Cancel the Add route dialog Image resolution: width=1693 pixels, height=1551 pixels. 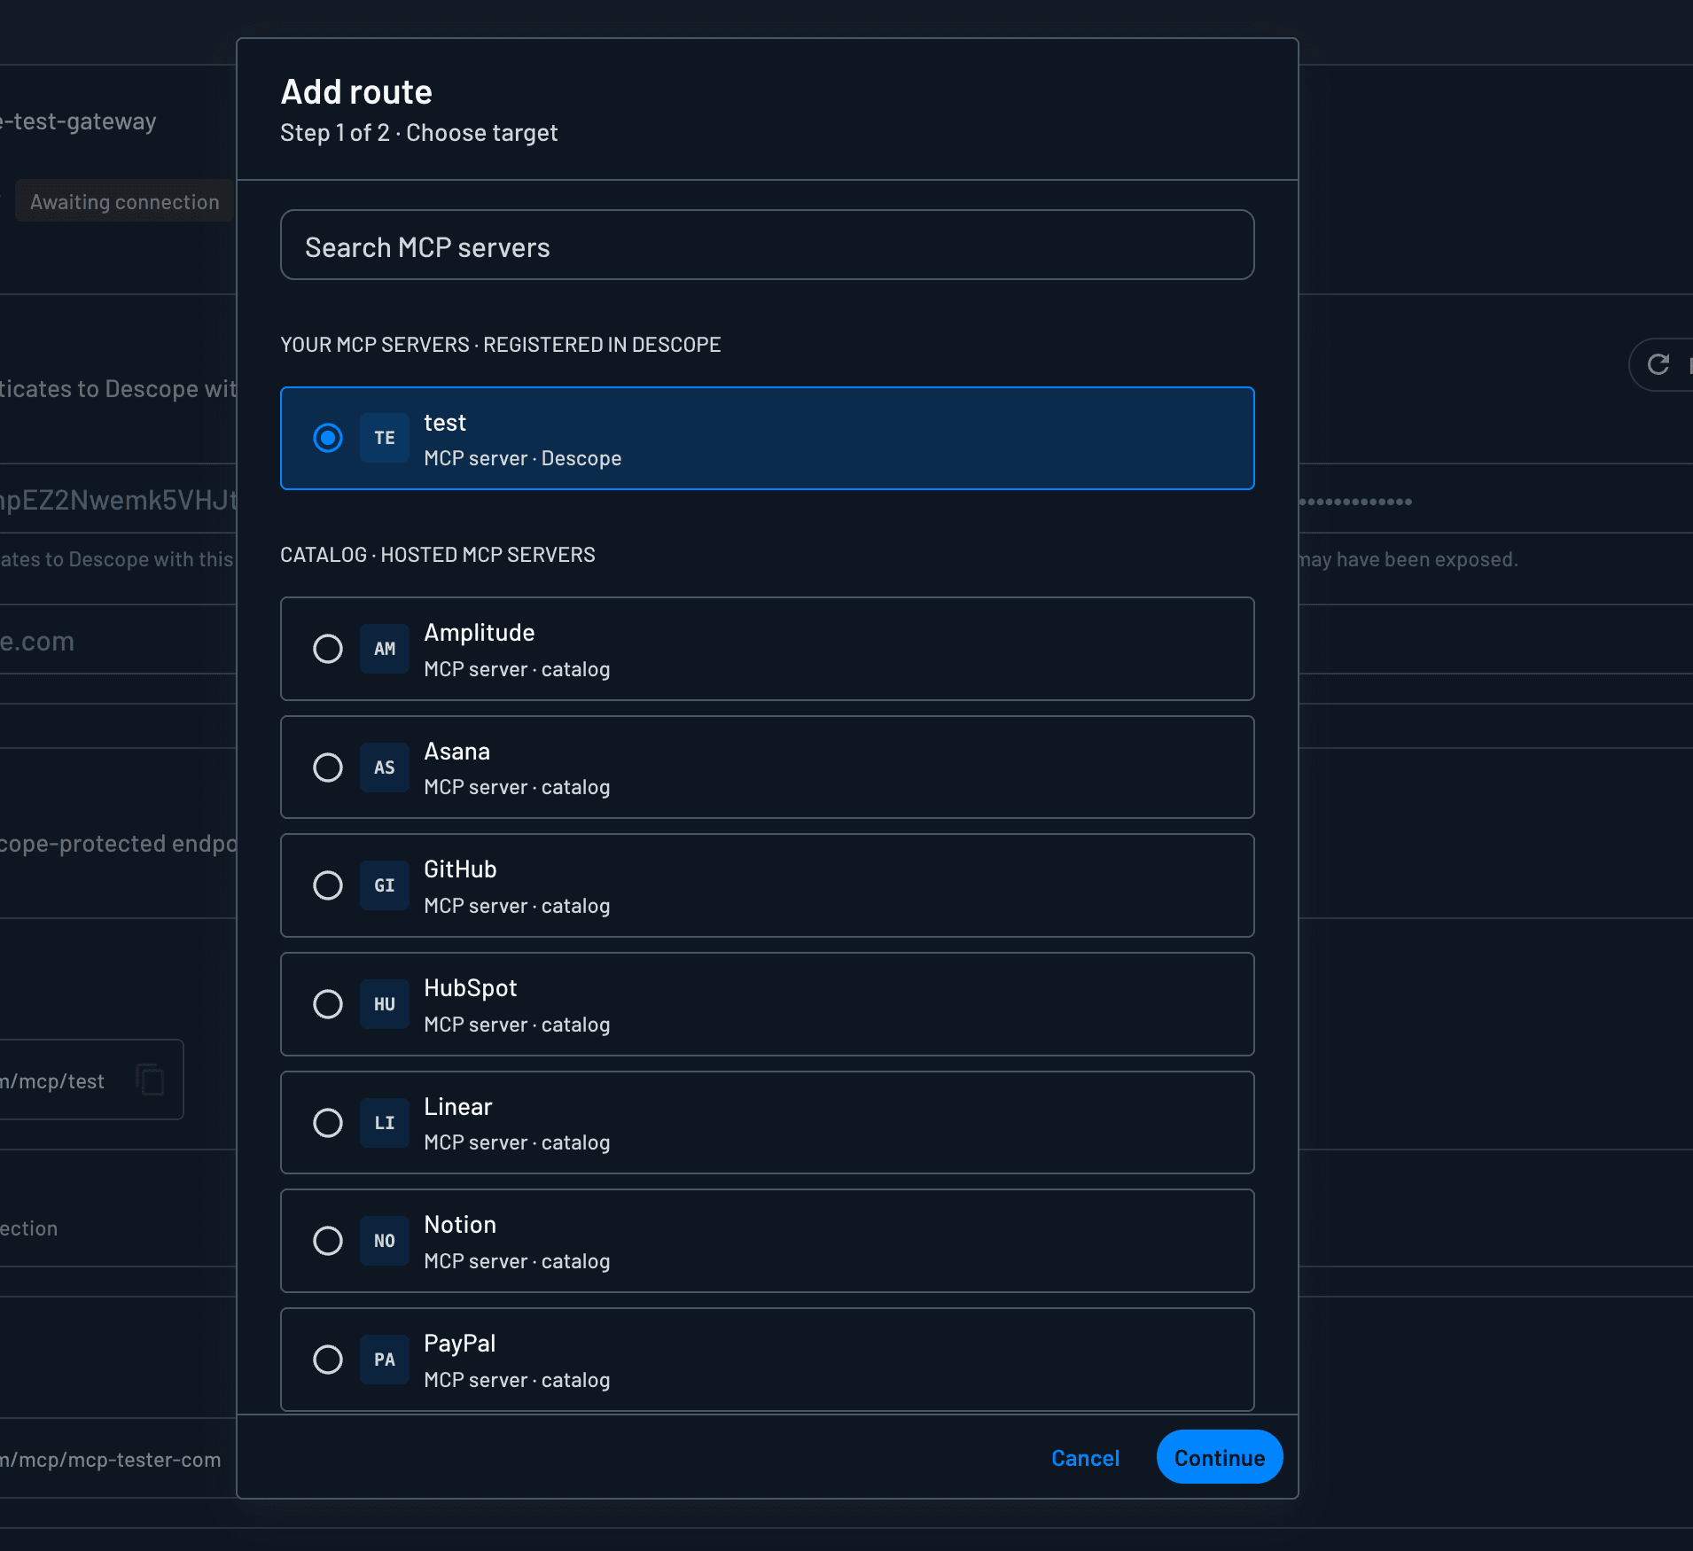(x=1085, y=1458)
